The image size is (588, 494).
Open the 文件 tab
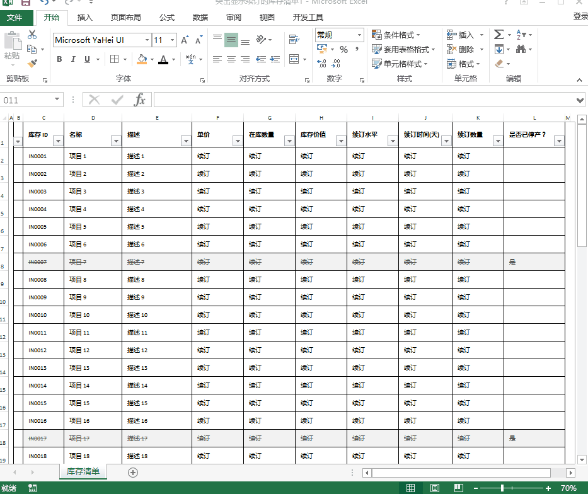point(14,18)
